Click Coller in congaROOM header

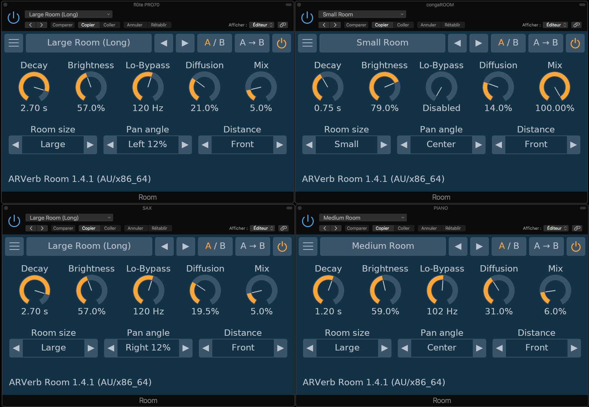point(403,25)
